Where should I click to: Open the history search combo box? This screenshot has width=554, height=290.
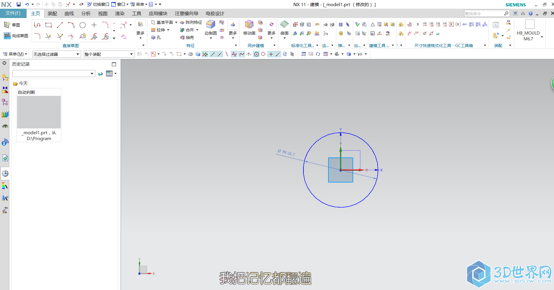(x=54, y=74)
